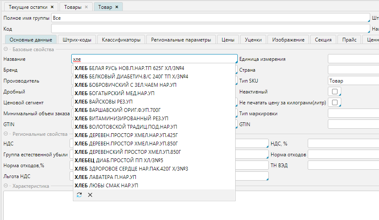379x220 pixels.
Task: Switch to the Штрих-коды tab
Action: 77,40
